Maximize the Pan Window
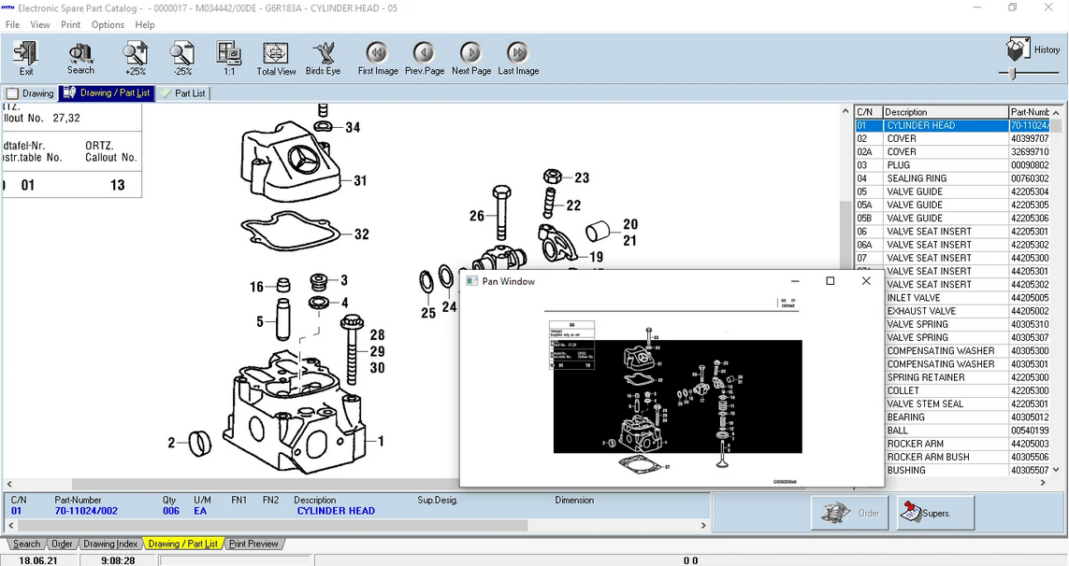This screenshot has height=566, width=1069. click(830, 281)
